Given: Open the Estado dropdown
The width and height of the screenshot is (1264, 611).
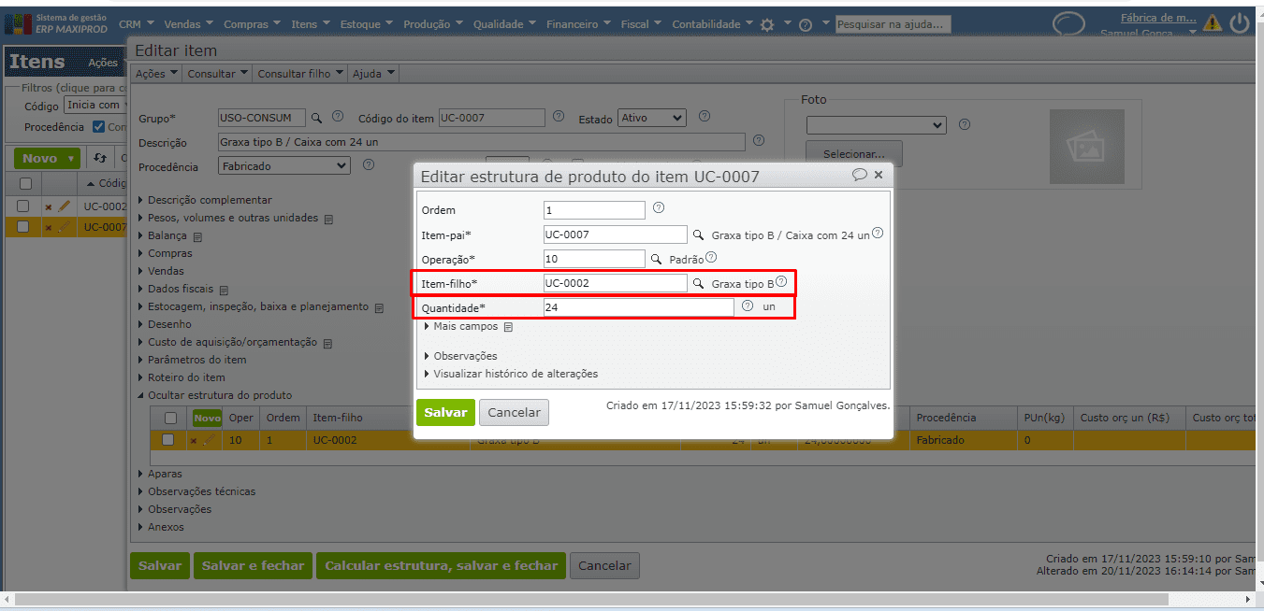Looking at the screenshot, I should (652, 119).
